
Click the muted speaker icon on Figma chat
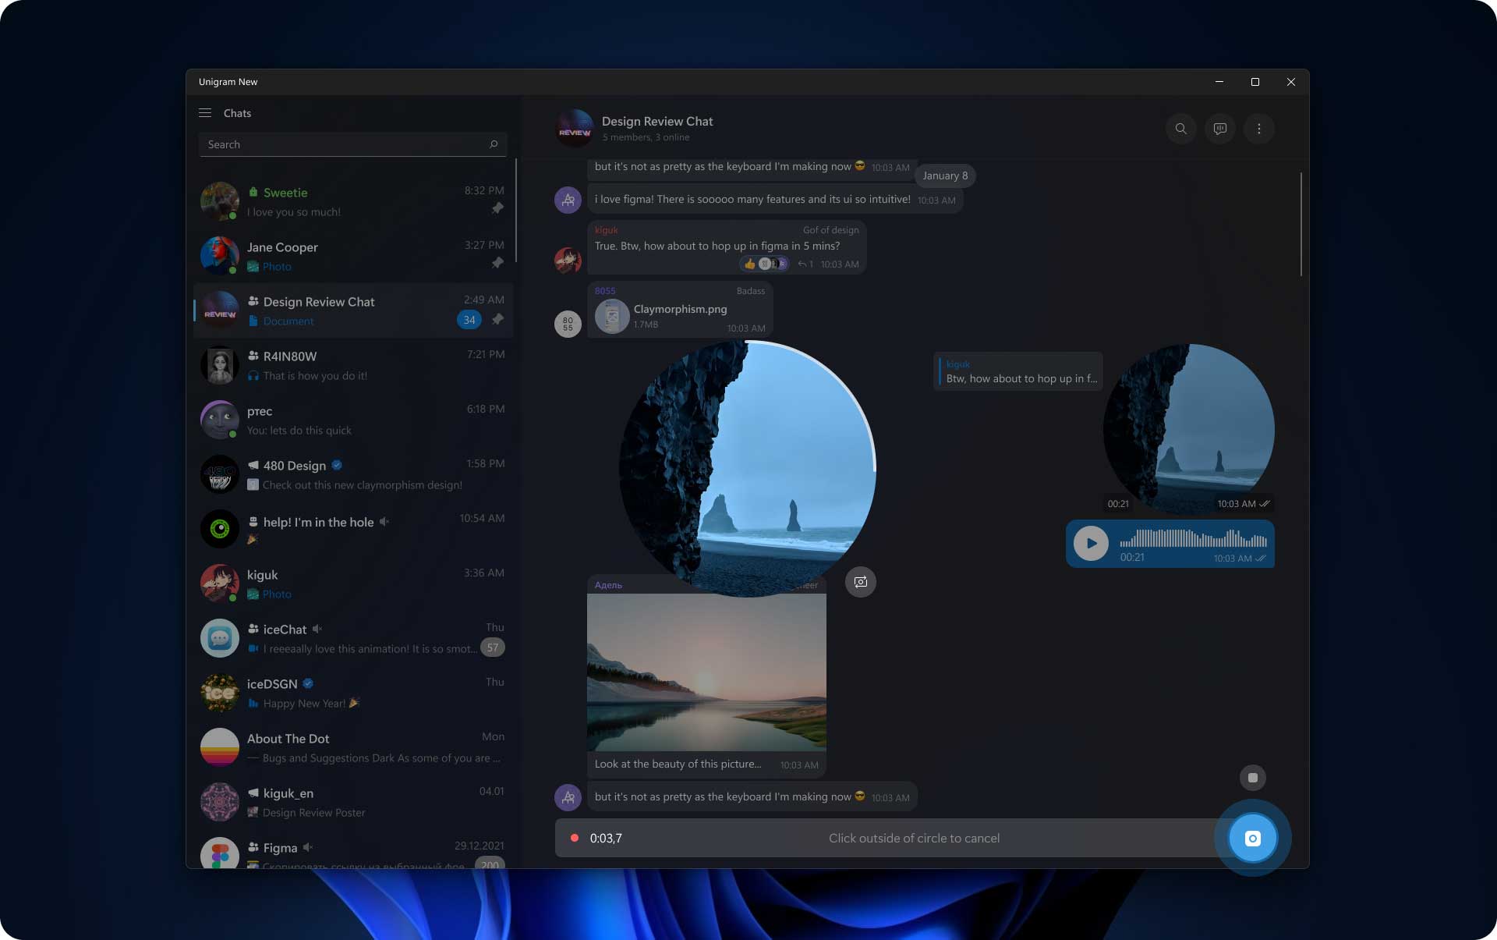tap(308, 847)
